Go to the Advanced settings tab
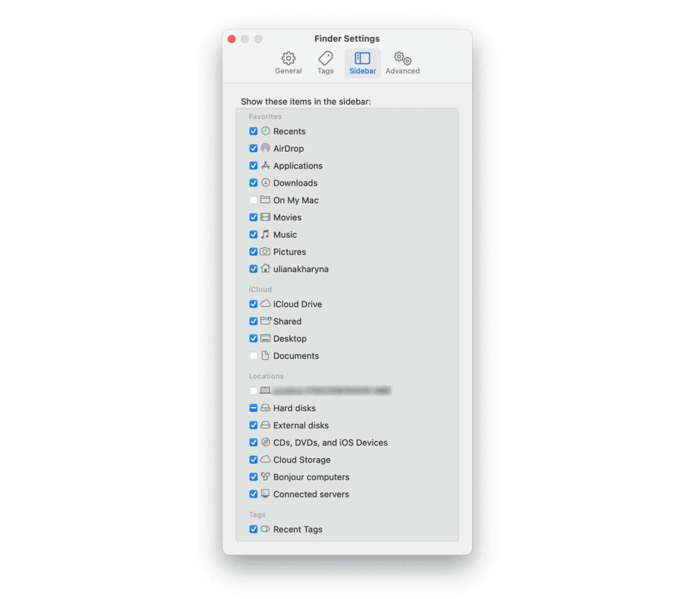This screenshot has height=599, width=694. [x=402, y=63]
